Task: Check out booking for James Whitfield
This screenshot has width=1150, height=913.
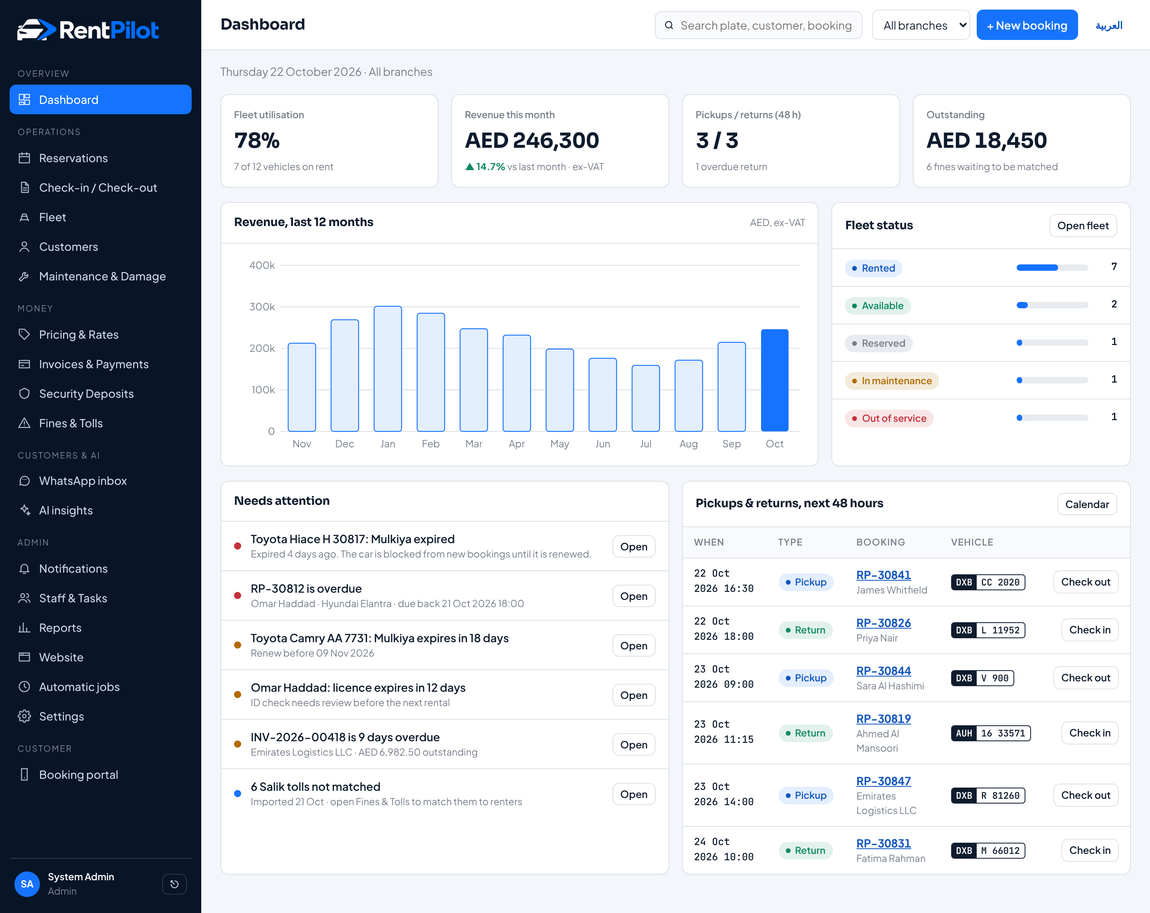Action: [x=1085, y=582]
